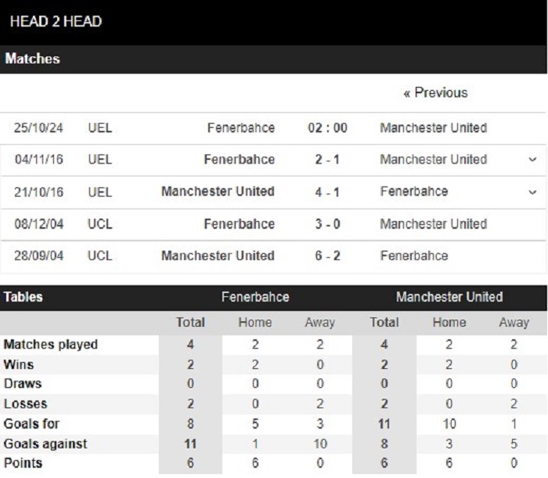Select Manchester United in the 25/10/24 fixture
The height and width of the screenshot is (478, 548).
point(434,128)
